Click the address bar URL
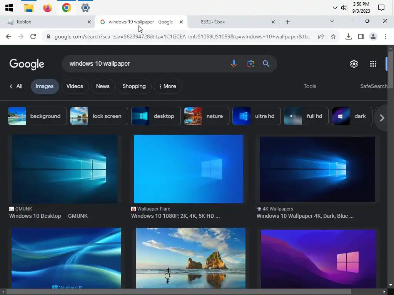Screen dimensions: 394x295 183,36
